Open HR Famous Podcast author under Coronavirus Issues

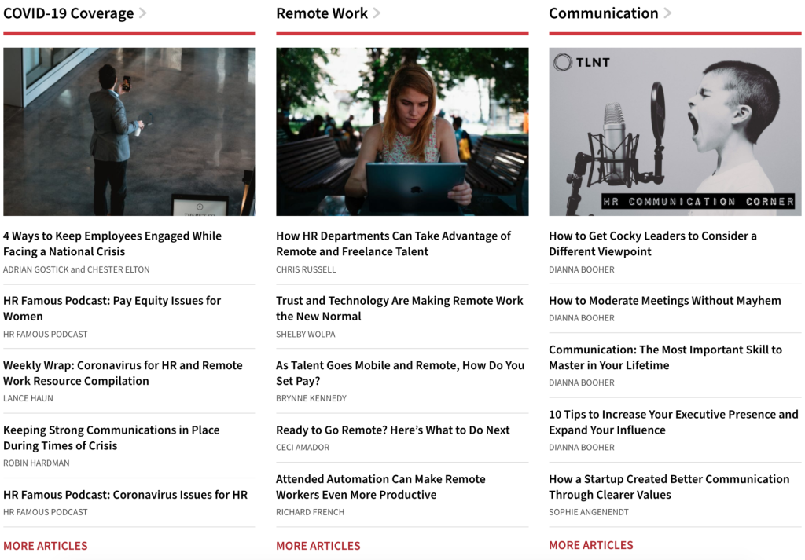(45, 512)
